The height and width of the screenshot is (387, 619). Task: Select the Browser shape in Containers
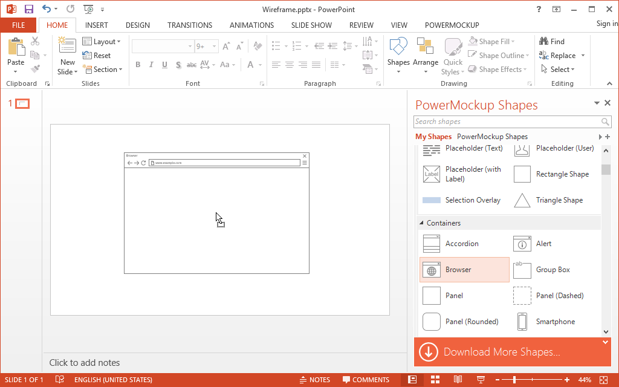point(464,270)
